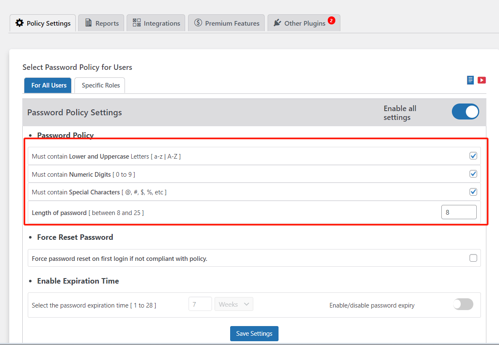Enable the password expiry toggle
The height and width of the screenshot is (345, 499).
(463, 304)
